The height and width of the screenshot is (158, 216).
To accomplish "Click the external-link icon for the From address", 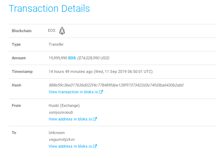I will [95, 119].
